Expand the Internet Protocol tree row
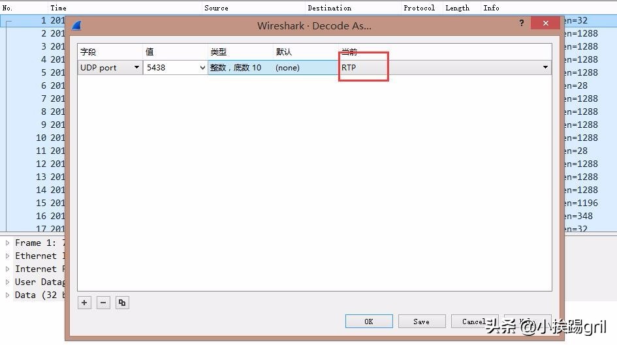617x345 pixels. click(x=7, y=269)
